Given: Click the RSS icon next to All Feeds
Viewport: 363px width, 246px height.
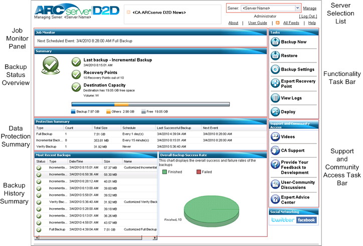Looking at the screenshot, I should point(278,23).
